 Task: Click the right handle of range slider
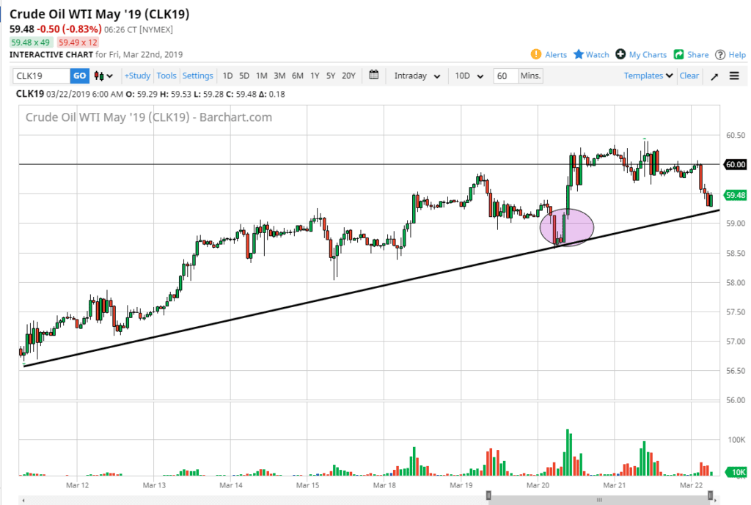pos(710,496)
